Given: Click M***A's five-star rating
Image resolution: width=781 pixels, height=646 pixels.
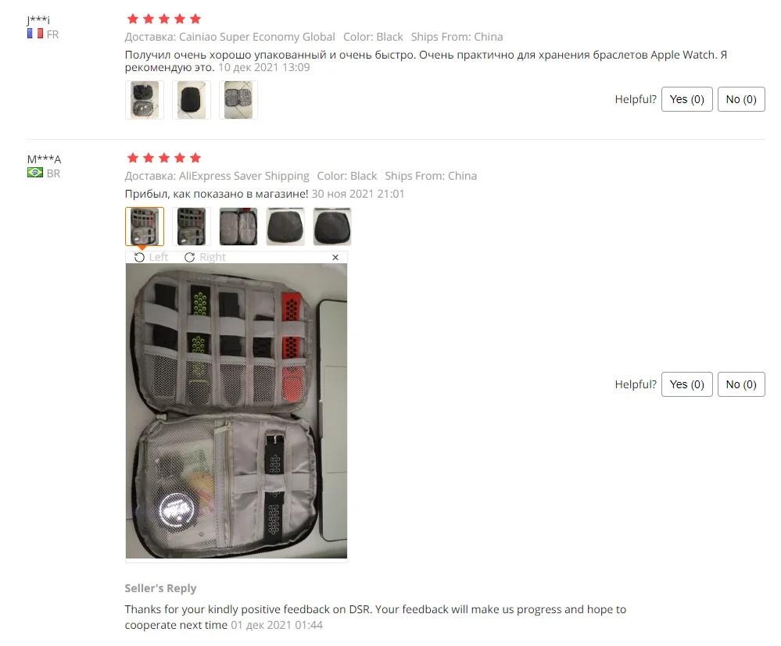Looking at the screenshot, I should (164, 158).
